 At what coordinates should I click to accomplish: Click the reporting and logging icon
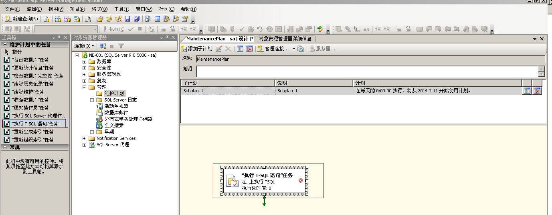click(x=301, y=49)
